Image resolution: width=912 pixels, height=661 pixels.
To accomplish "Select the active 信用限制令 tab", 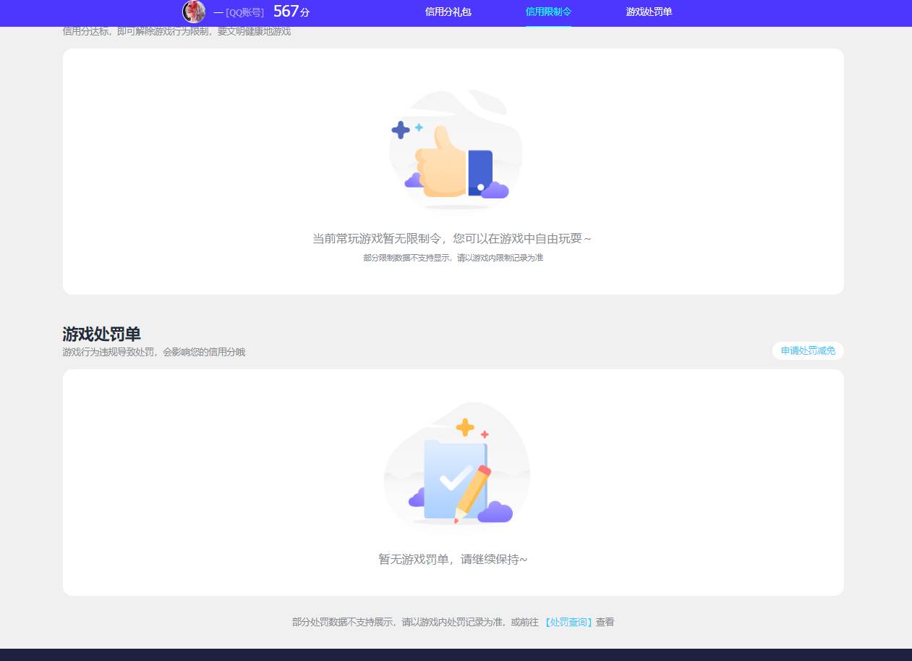I will click(x=548, y=12).
